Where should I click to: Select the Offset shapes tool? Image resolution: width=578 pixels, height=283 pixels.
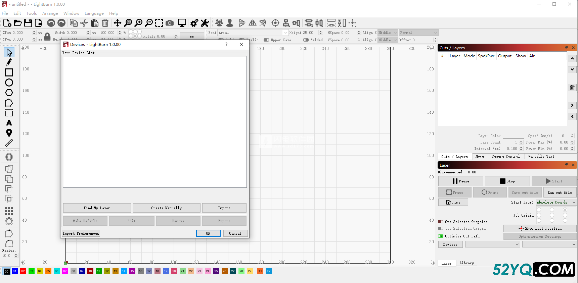(x=9, y=157)
